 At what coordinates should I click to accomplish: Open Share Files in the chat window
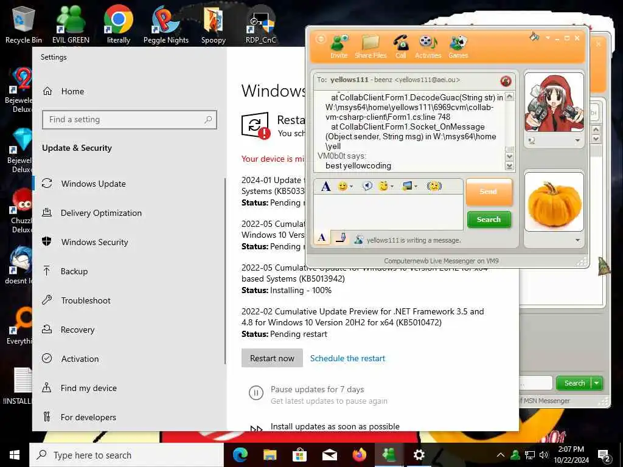point(371,47)
